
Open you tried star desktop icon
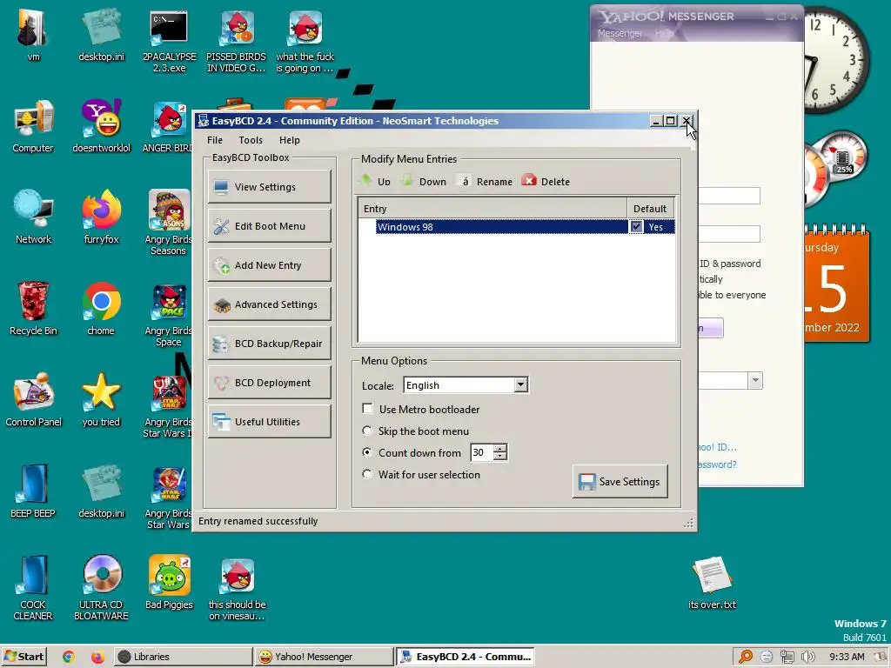coord(101,400)
